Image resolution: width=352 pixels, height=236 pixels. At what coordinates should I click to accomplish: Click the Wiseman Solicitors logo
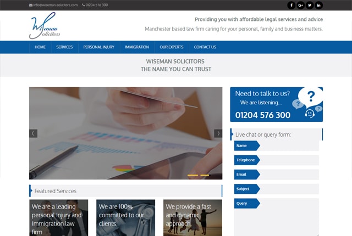coord(46,26)
